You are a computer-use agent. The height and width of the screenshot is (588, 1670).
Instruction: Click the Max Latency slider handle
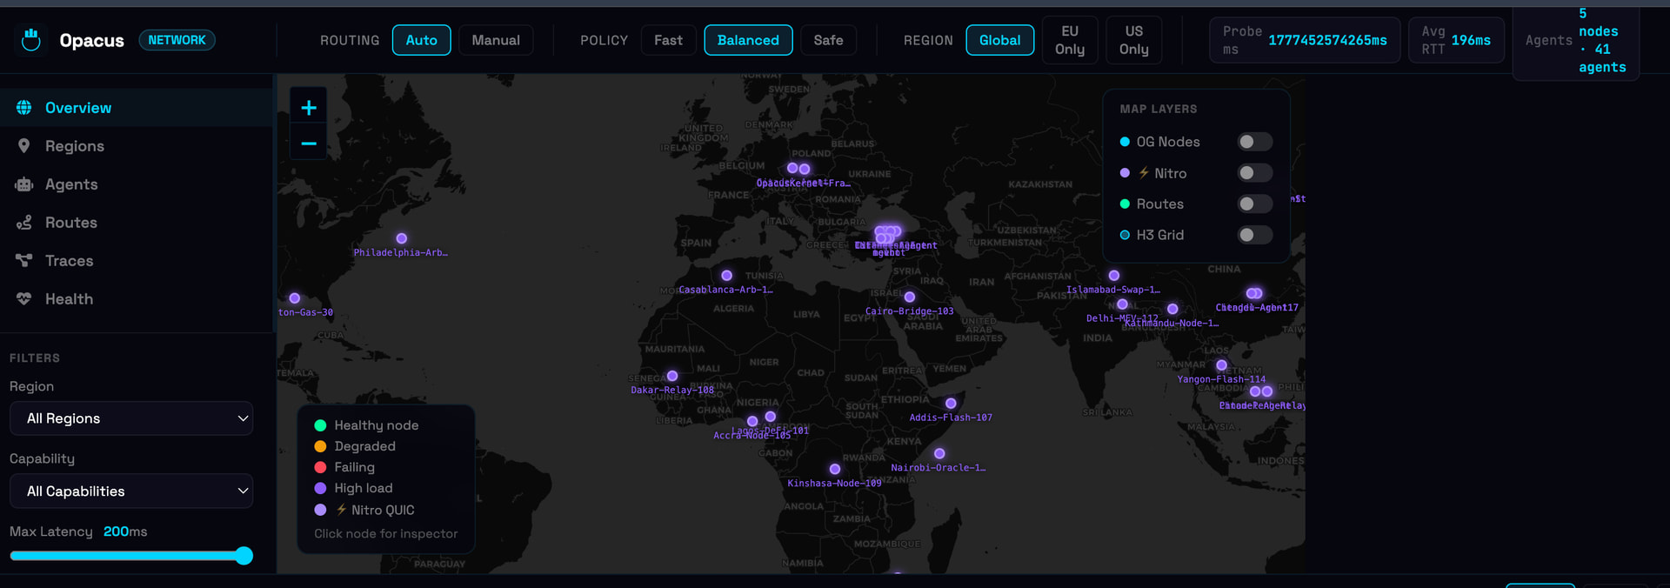[244, 556]
